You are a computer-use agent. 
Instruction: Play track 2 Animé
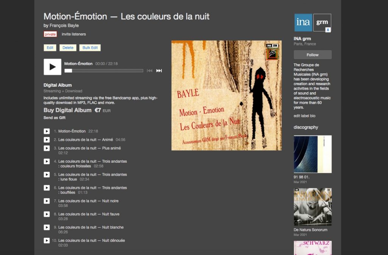click(x=47, y=140)
